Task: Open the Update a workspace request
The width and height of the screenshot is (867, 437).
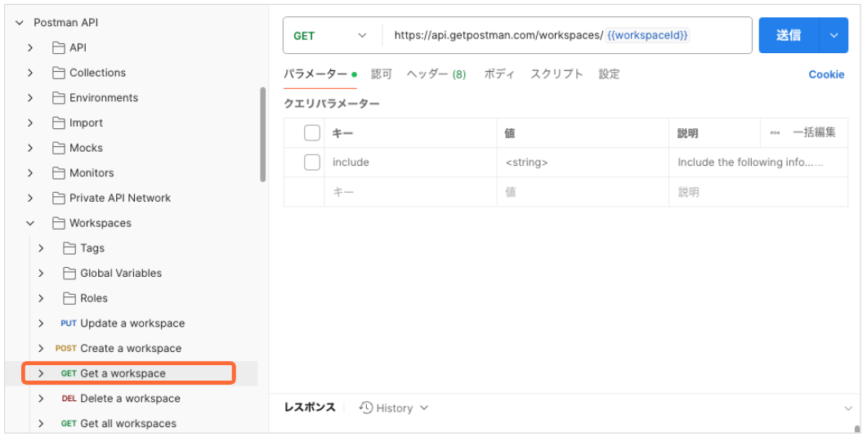Action: [x=132, y=323]
